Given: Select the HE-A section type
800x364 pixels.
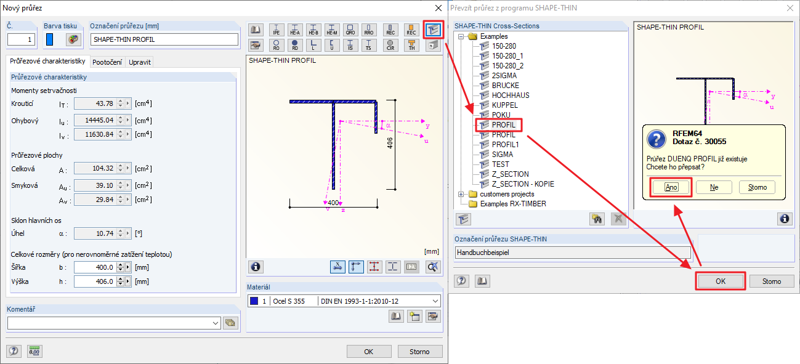Looking at the screenshot, I should click(295, 30).
